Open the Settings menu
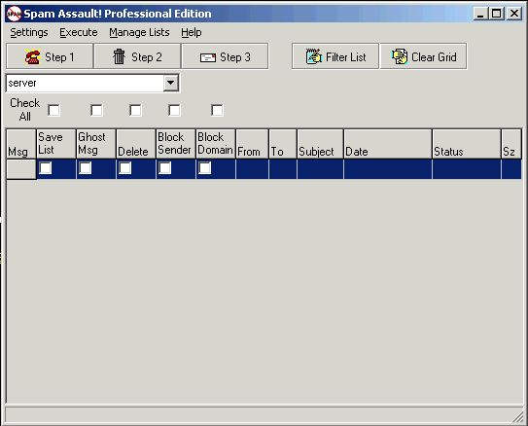This screenshot has height=426, width=528. coord(29,32)
